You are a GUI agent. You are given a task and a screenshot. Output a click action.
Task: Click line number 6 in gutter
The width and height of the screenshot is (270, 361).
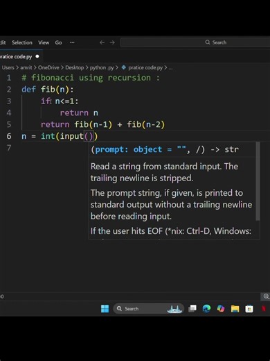click(9, 136)
